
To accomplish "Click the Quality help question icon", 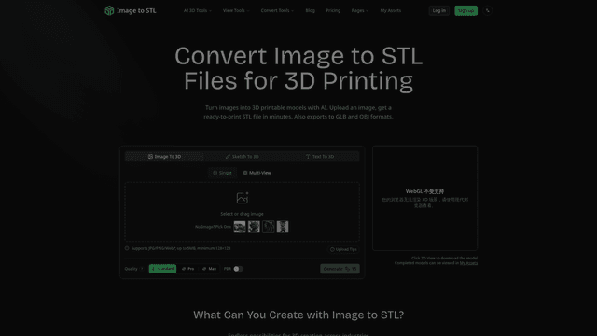I will pos(142,269).
